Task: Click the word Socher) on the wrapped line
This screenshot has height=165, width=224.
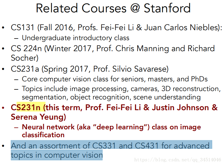Action: tap(24, 58)
